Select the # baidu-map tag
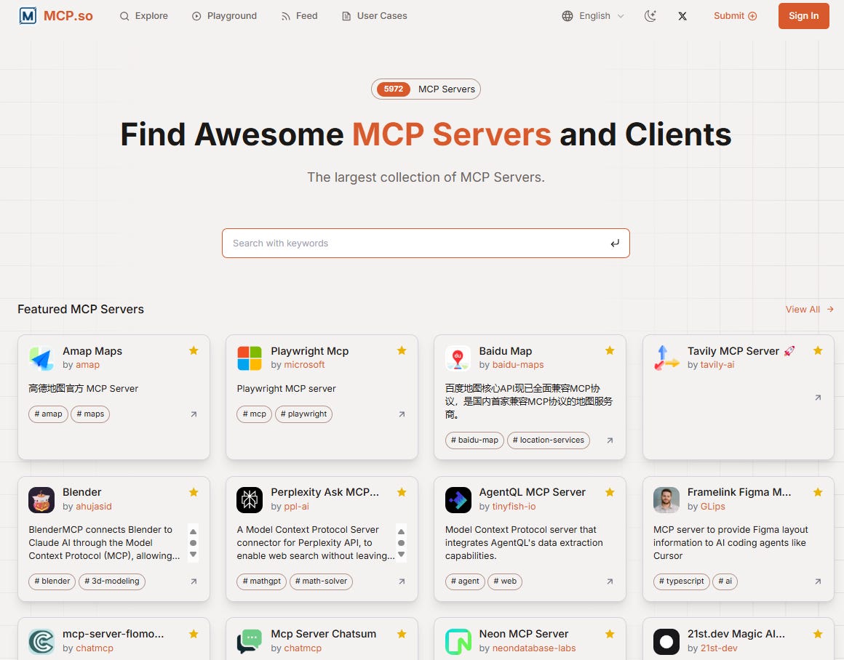The width and height of the screenshot is (844, 660). pyautogui.click(x=474, y=440)
